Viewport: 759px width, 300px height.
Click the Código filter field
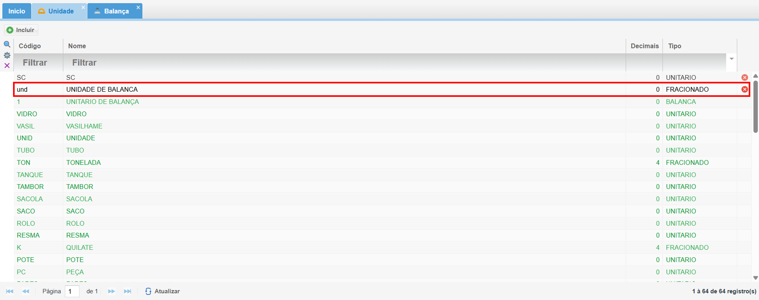coord(38,62)
